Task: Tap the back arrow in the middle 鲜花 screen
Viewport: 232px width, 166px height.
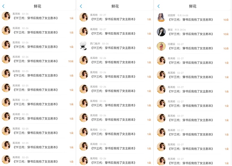Action: (81, 6)
